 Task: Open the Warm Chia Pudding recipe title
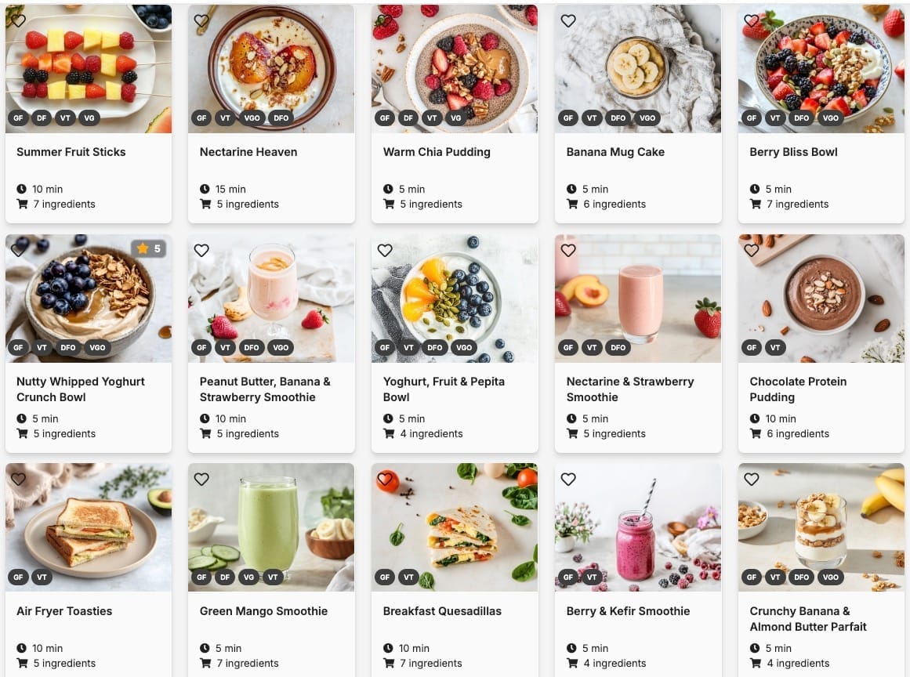click(437, 152)
